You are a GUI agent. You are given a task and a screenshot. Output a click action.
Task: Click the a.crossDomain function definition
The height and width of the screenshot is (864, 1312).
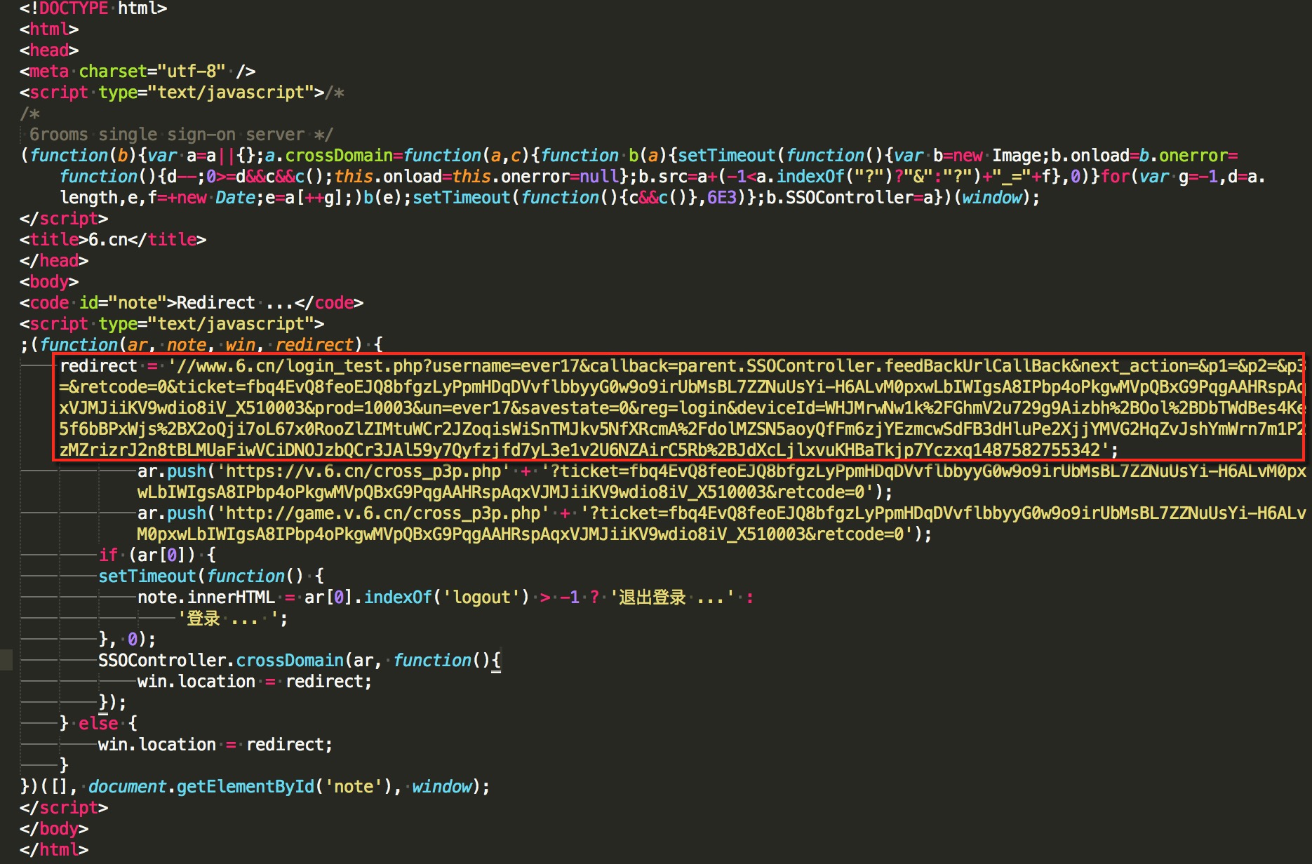[x=402, y=156]
